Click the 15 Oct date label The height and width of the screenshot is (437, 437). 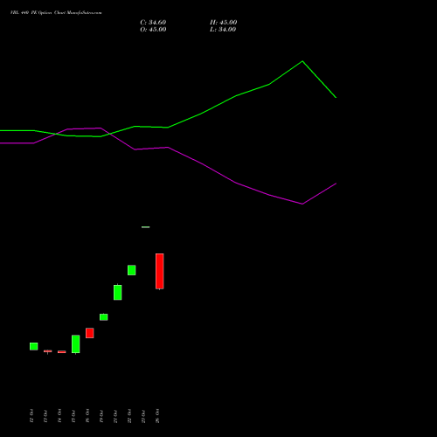(73, 416)
